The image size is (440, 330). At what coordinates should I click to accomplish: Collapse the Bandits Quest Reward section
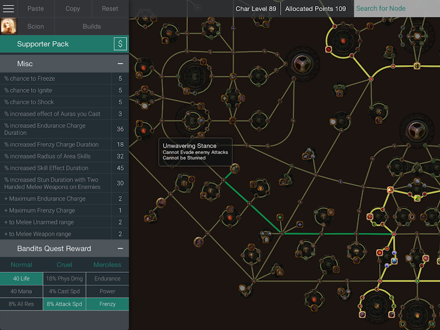120,249
